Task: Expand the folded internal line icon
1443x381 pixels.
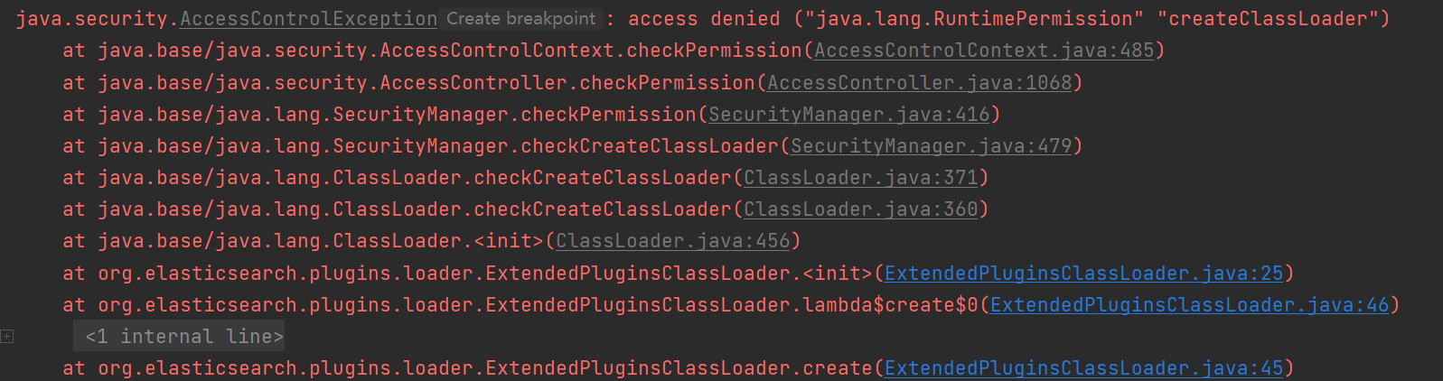Action: tap(7, 337)
